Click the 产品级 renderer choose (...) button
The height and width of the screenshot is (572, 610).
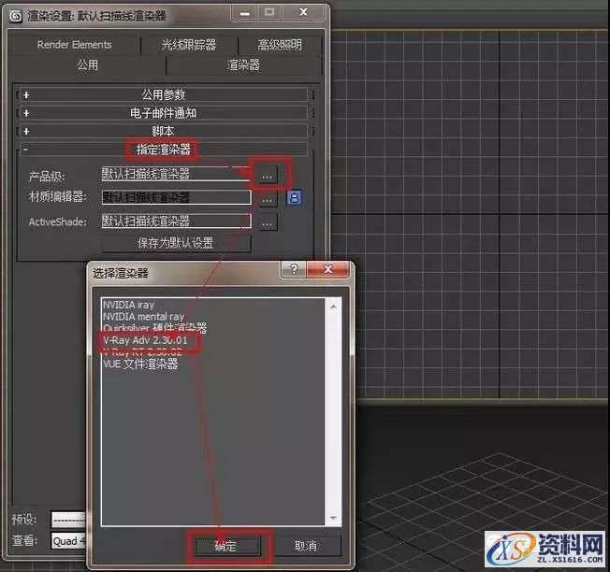coord(267,175)
